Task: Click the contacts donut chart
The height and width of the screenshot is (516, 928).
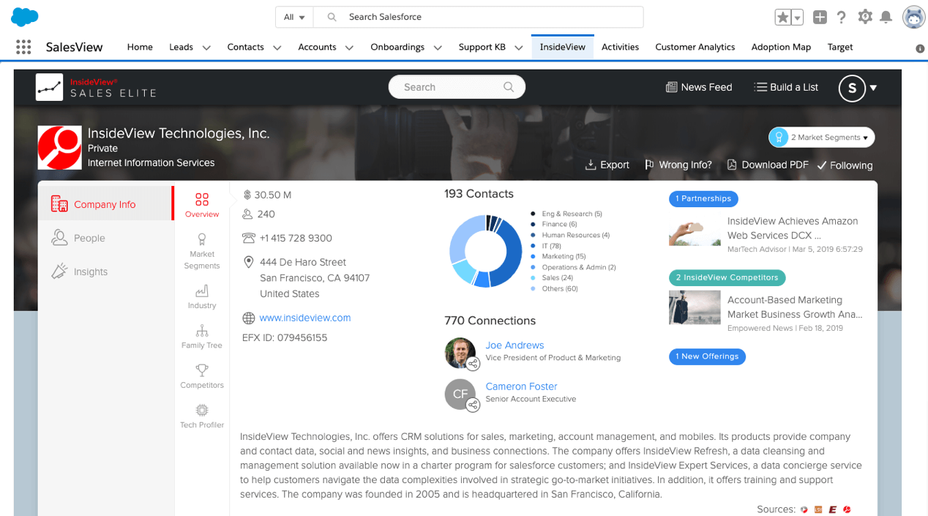Action: pyautogui.click(x=485, y=251)
